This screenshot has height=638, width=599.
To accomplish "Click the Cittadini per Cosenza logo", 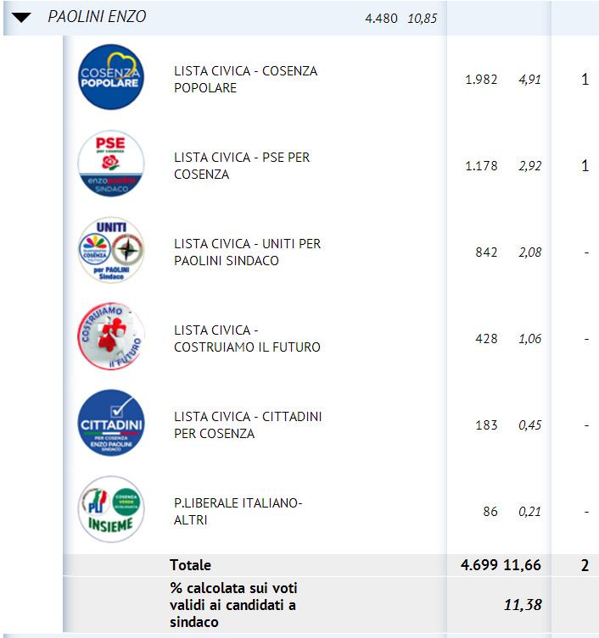I will click(x=110, y=423).
